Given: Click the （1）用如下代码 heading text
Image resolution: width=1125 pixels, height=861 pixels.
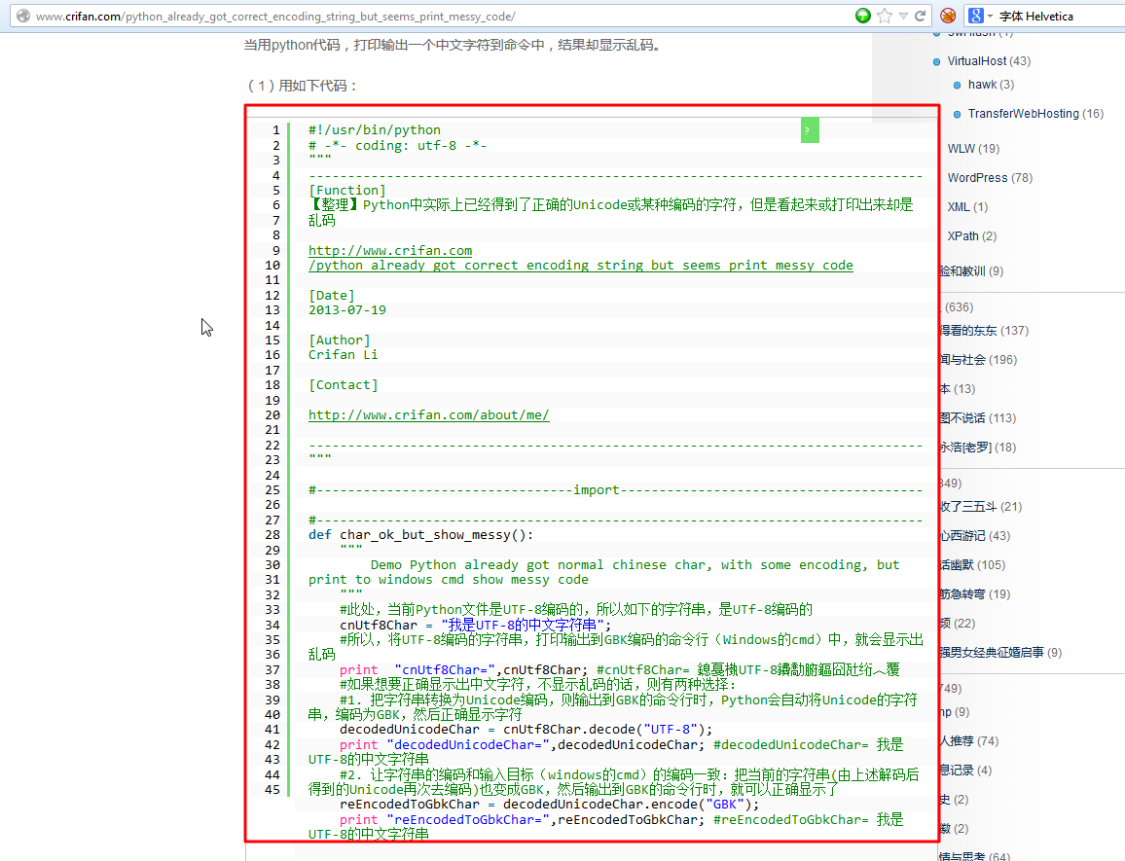Looking at the screenshot, I should tap(302, 86).
